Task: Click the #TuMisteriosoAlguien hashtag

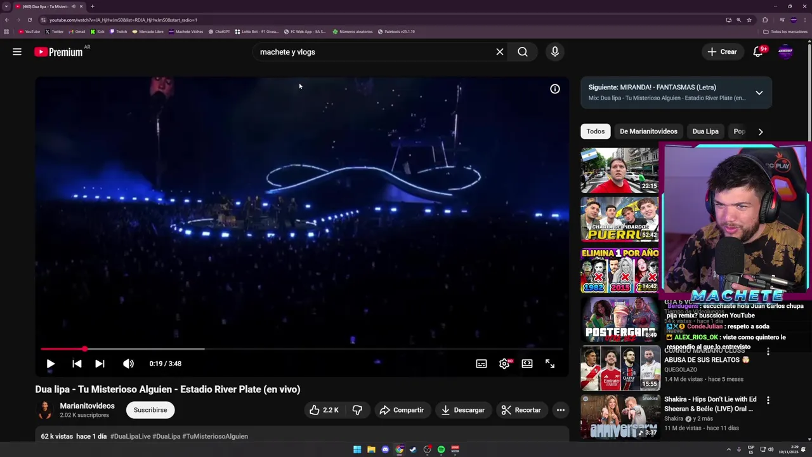Action: click(x=215, y=437)
